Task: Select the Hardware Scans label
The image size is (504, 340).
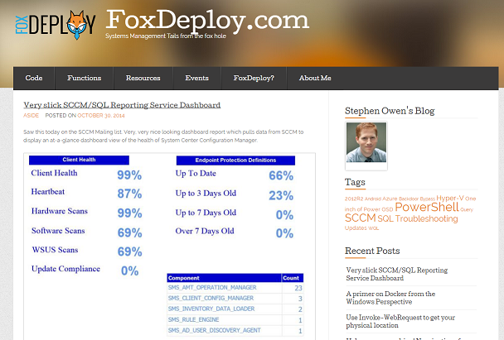Action: tap(60, 211)
